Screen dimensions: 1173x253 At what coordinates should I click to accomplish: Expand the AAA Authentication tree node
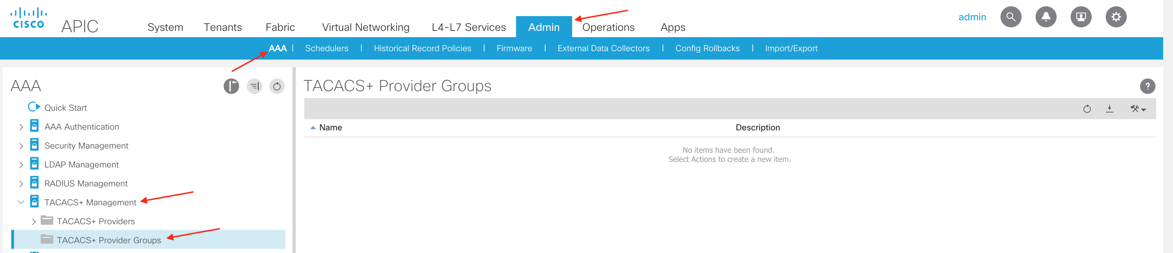pos(21,128)
